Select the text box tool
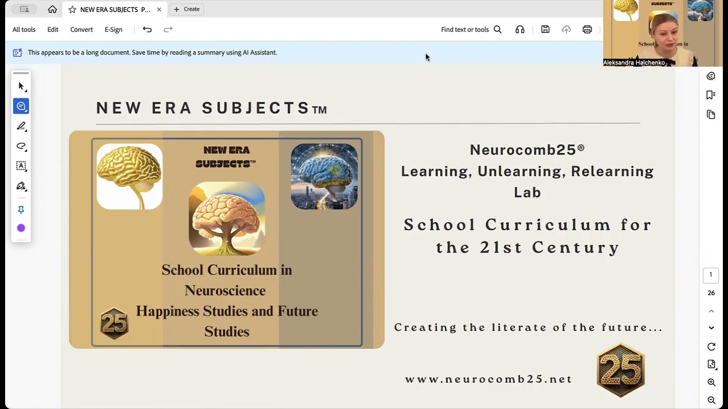This screenshot has width=728, height=409. coord(21,166)
